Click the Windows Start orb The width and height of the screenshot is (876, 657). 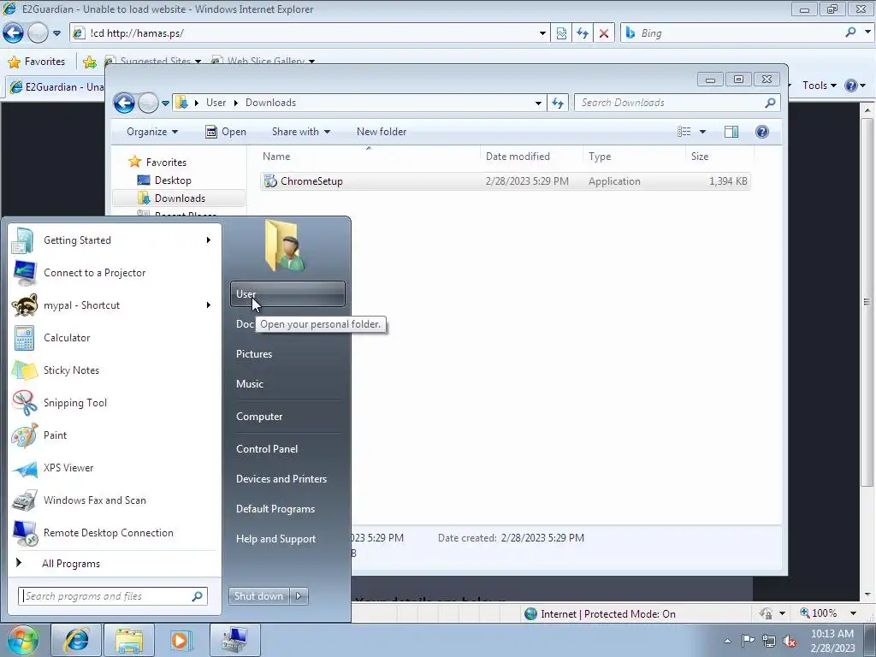point(23,640)
